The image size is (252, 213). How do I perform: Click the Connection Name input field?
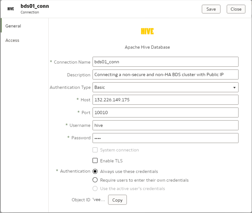pyautogui.click(x=165, y=62)
